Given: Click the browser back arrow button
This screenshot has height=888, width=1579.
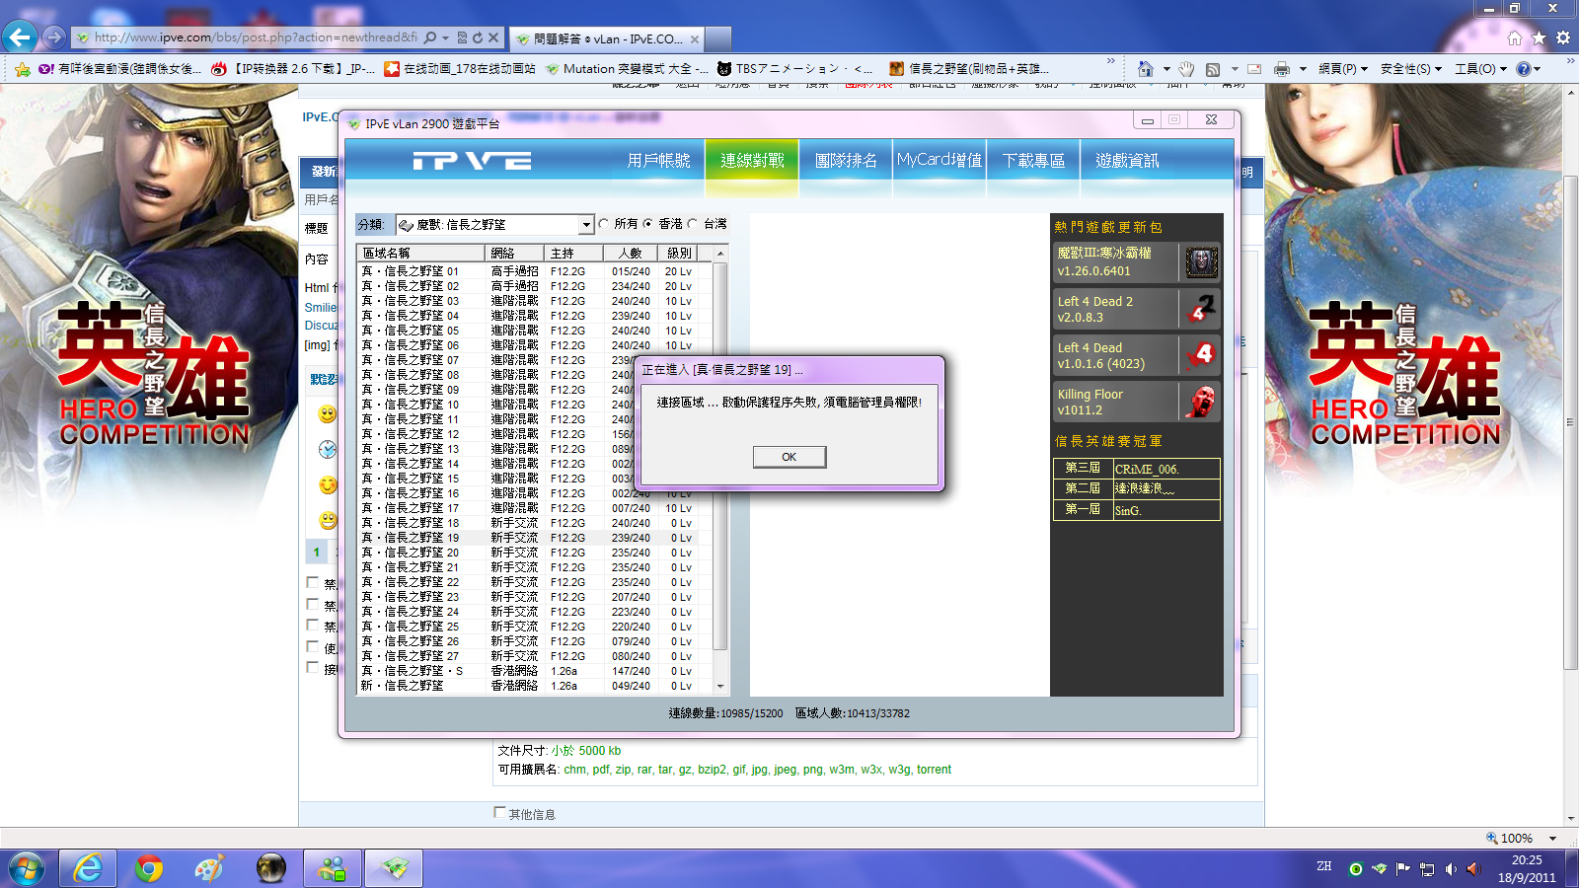Looking at the screenshot, I should 20,37.
